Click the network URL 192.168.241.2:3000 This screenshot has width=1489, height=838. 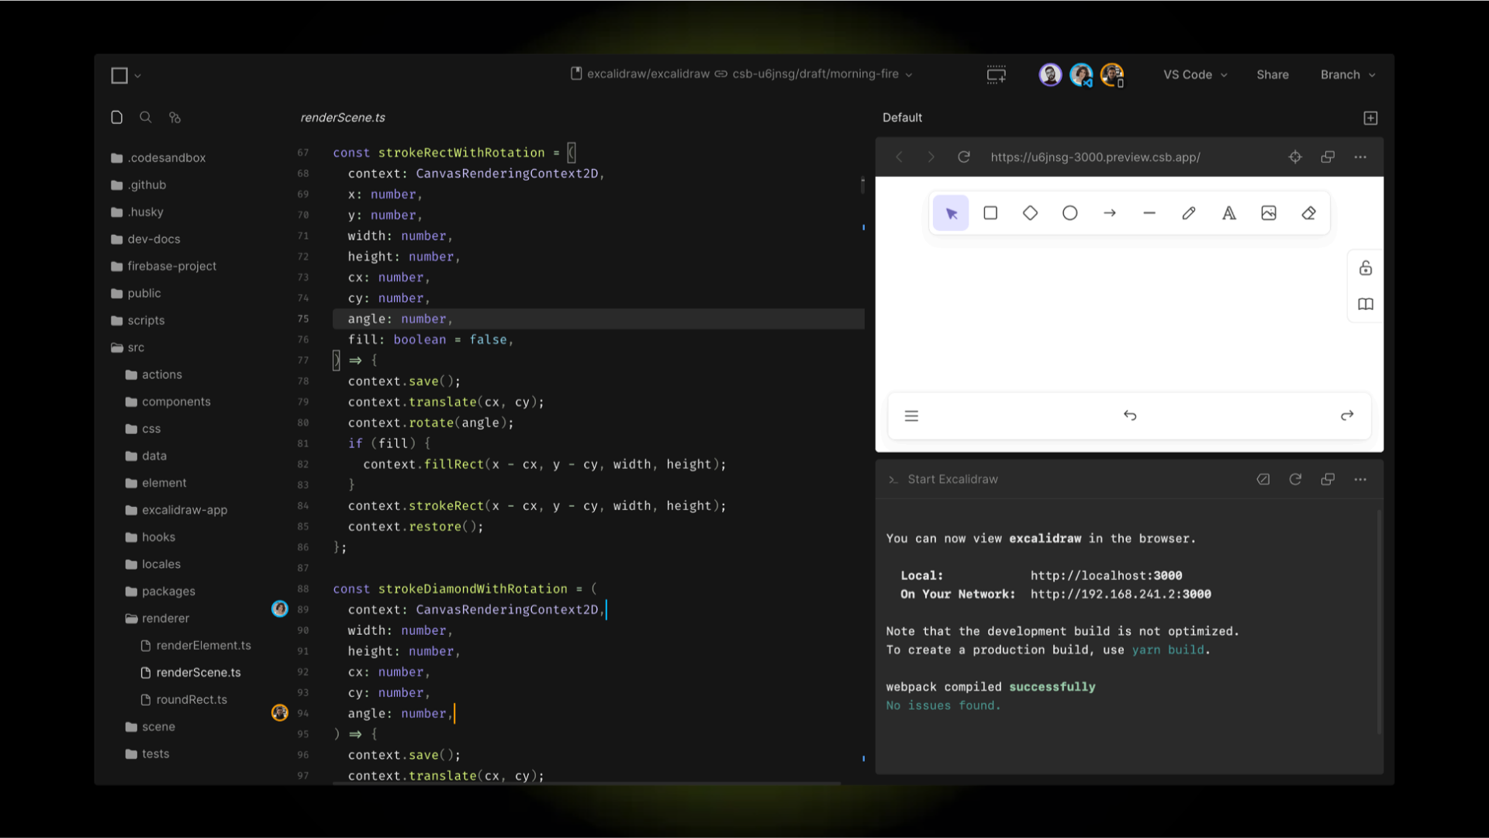(1121, 594)
